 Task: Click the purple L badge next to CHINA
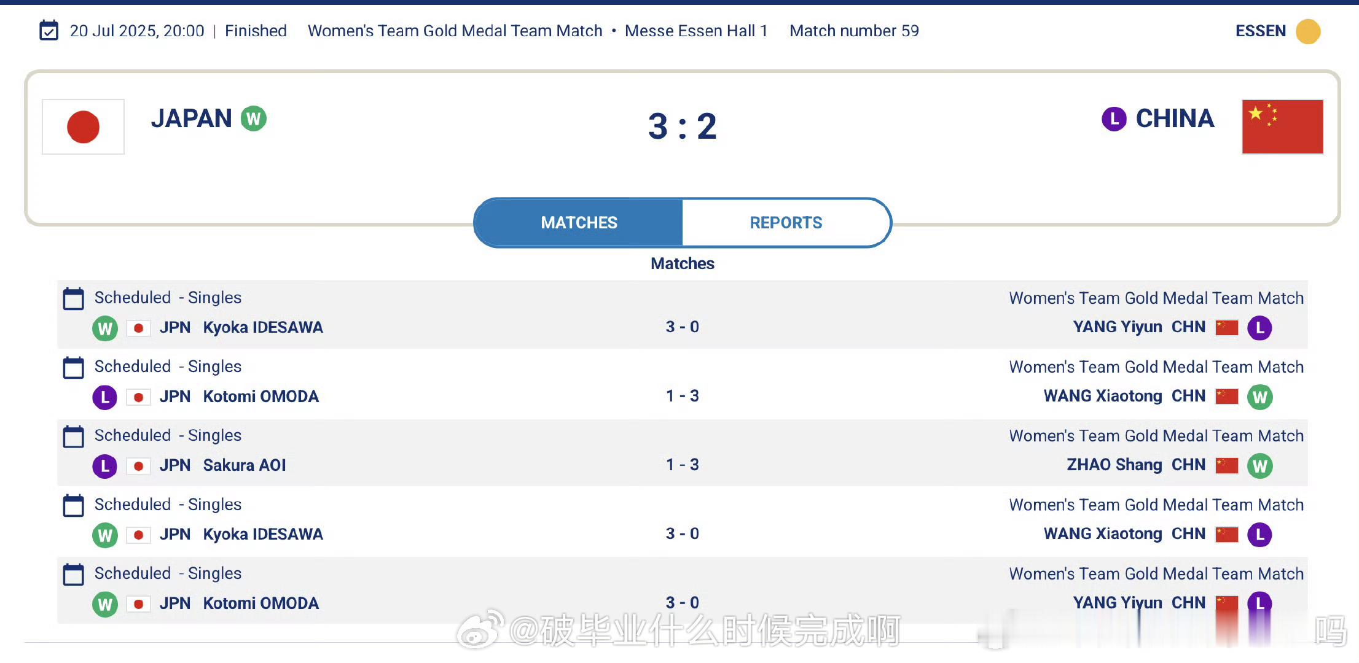point(1114,118)
